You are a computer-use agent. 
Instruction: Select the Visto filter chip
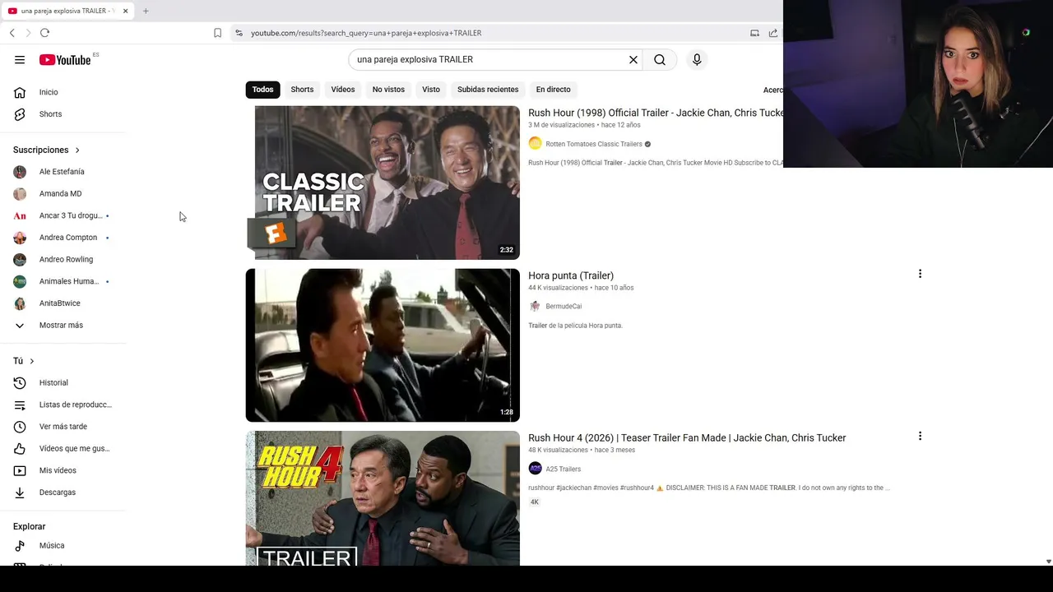point(431,90)
